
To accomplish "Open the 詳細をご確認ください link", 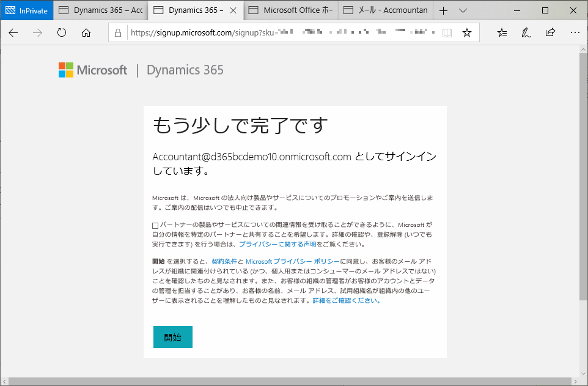I will (x=347, y=300).
